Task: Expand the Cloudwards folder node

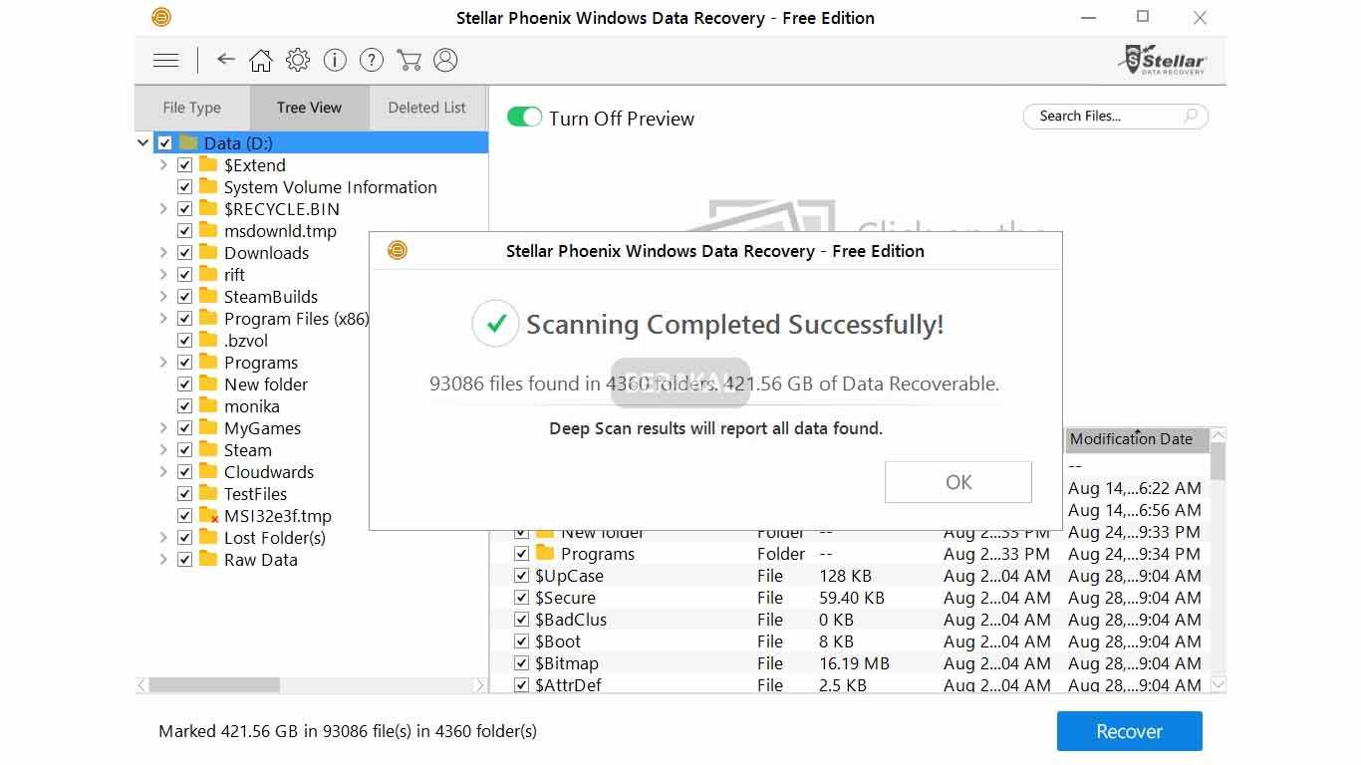Action: point(163,472)
